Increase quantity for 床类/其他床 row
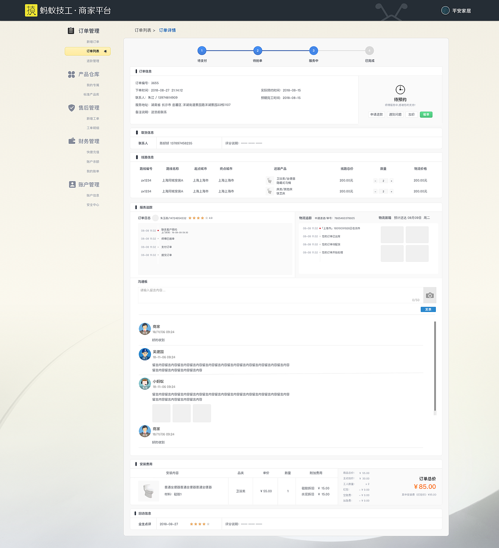This screenshot has height=548, width=499. coord(391,192)
